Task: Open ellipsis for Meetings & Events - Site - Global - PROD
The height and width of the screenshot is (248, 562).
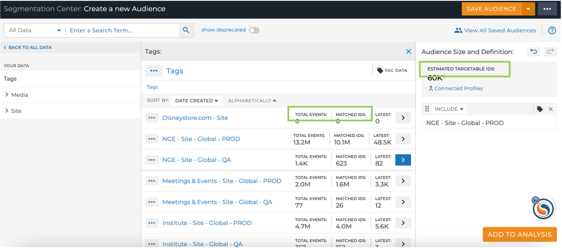Action: coord(152,181)
